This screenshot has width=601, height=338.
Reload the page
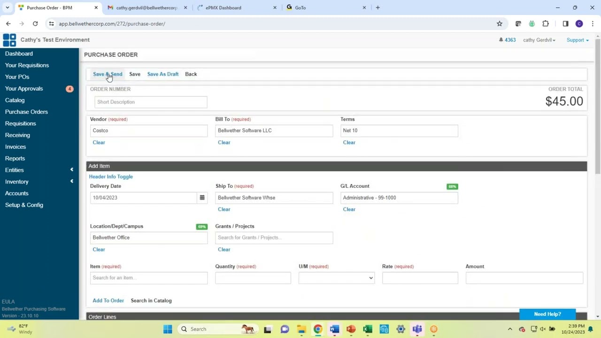coord(35,23)
